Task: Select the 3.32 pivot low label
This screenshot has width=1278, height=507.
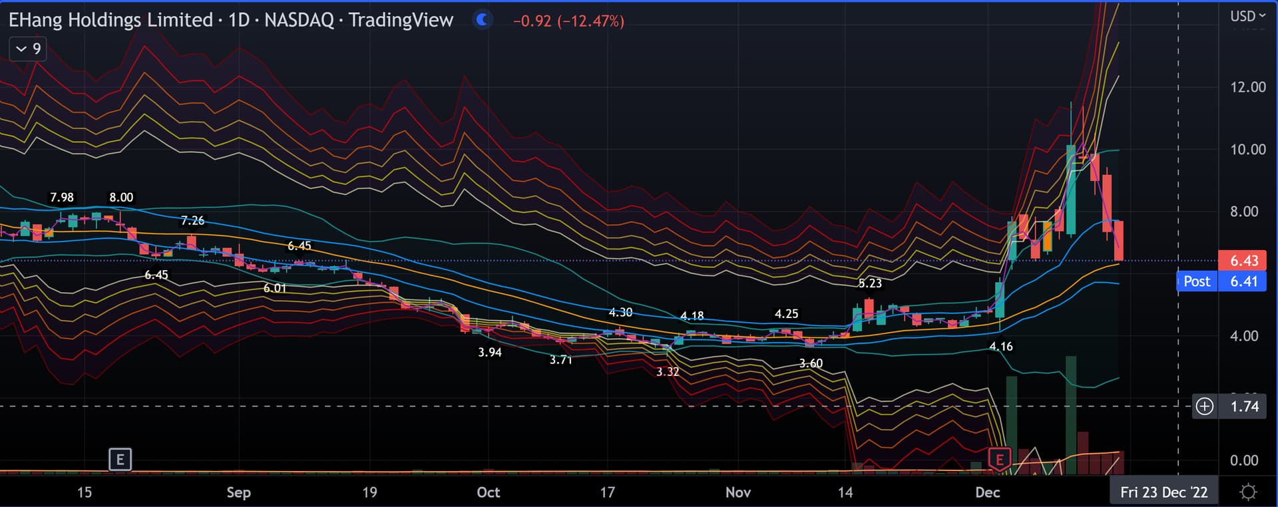Action: 668,372
